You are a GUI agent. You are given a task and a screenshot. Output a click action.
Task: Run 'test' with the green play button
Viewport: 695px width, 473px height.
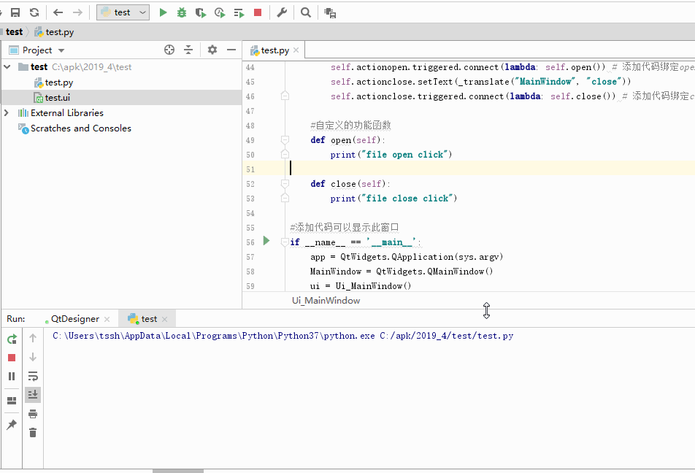coord(163,12)
